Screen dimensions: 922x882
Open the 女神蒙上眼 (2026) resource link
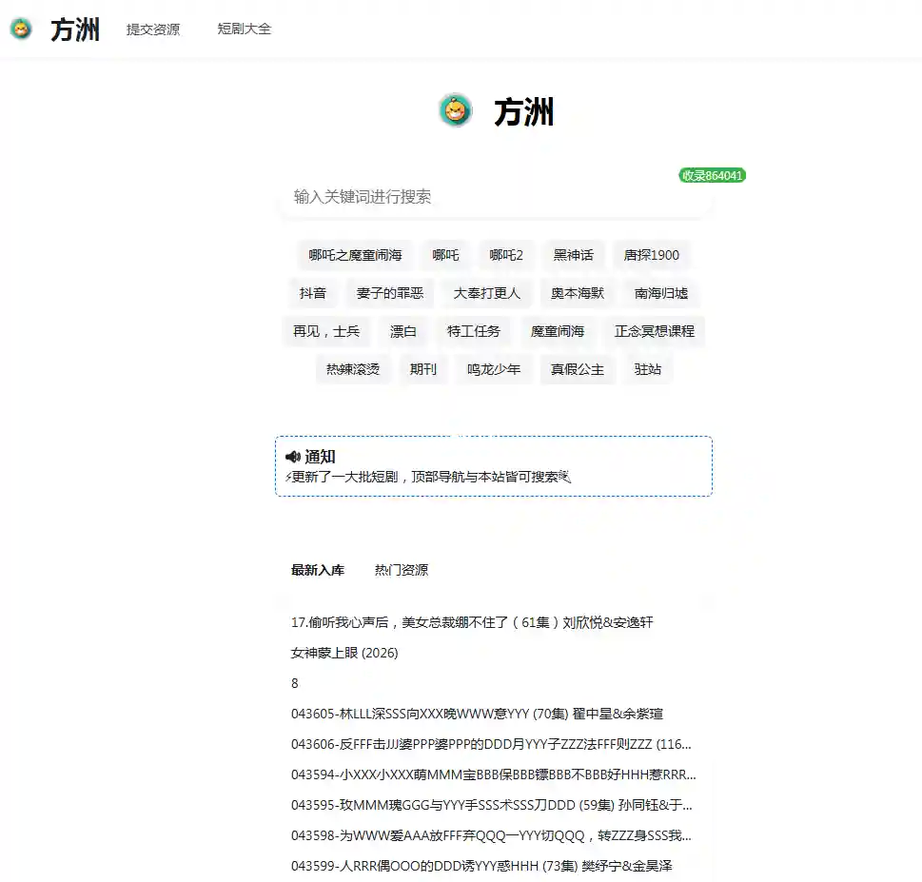pos(344,653)
